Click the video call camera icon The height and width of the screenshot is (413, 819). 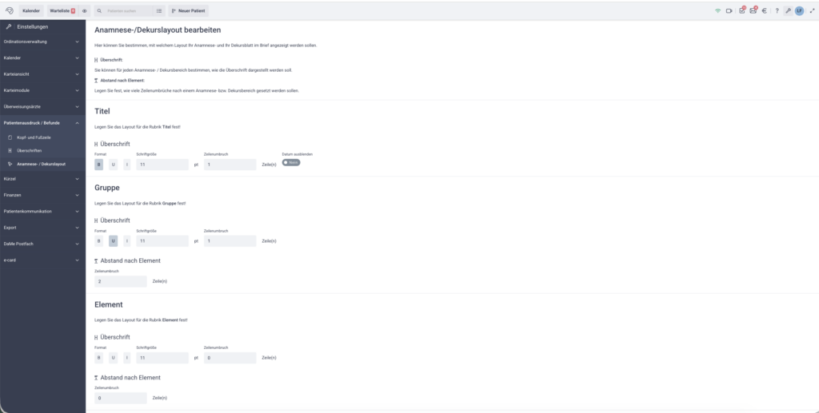click(x=729, y=10)
